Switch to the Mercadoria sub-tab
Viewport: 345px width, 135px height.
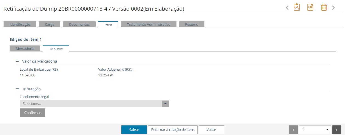pyautogui.click(x=25, y=48)
